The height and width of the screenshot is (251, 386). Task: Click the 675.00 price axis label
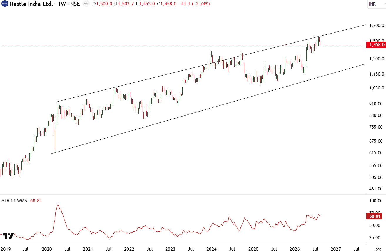tap(376, 141)
